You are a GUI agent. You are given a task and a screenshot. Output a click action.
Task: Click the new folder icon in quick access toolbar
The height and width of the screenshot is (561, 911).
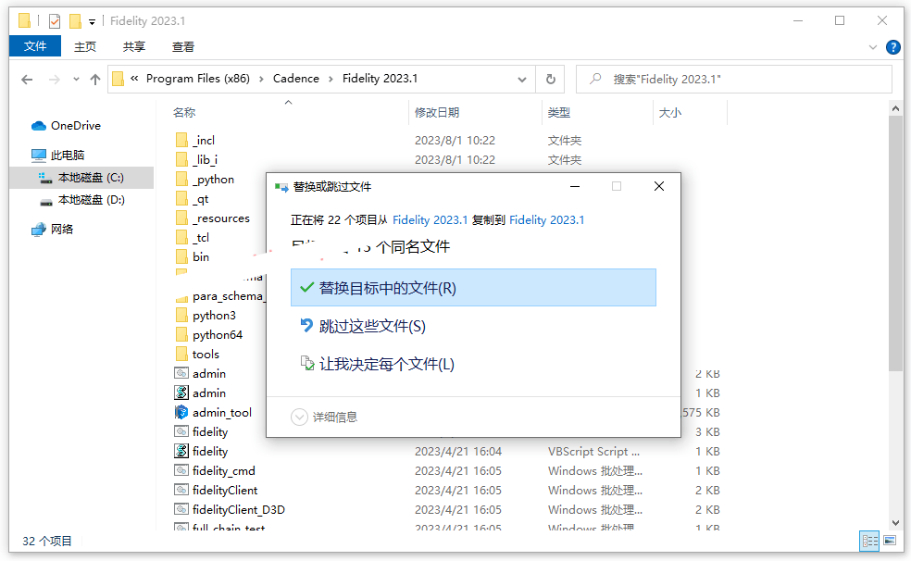pos(75,21)
